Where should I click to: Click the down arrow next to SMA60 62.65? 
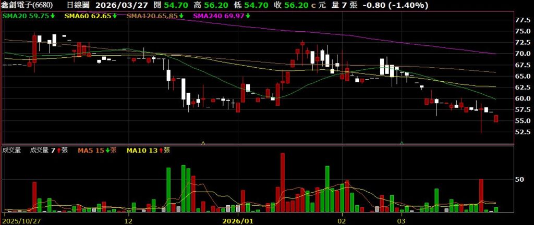(x=115, y=16)
